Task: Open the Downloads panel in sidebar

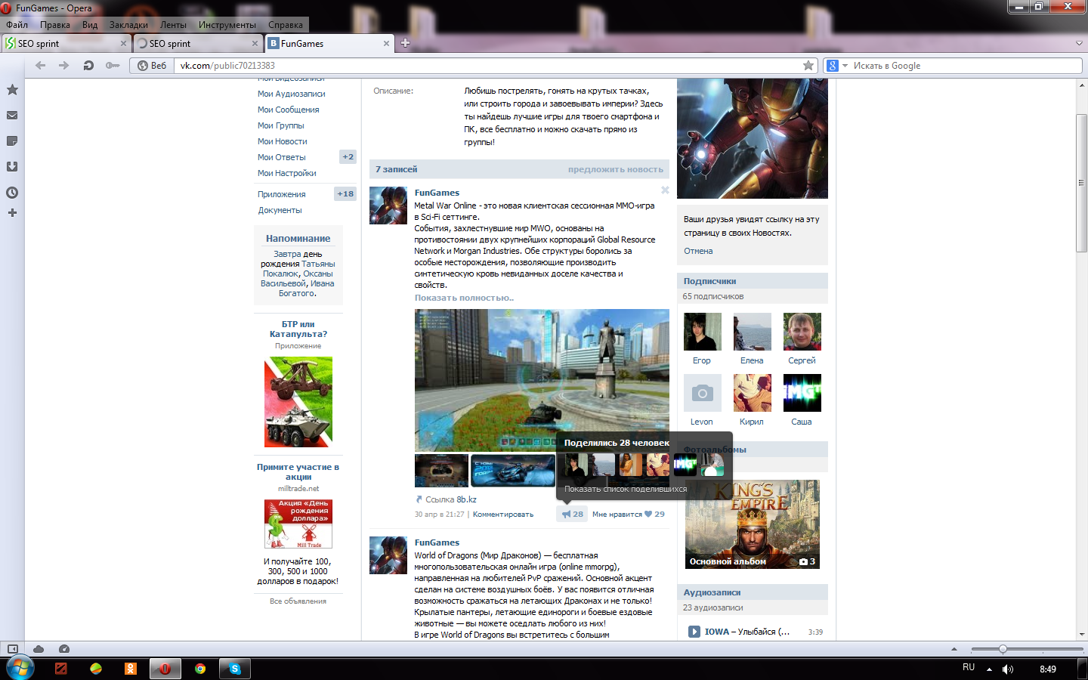Action: (x=12, y=167)
